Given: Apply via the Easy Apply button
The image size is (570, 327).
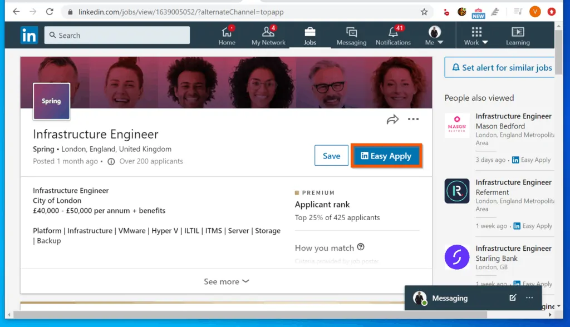Looking at the screenshot, I should pyautogui.click(x=386, y=156).
